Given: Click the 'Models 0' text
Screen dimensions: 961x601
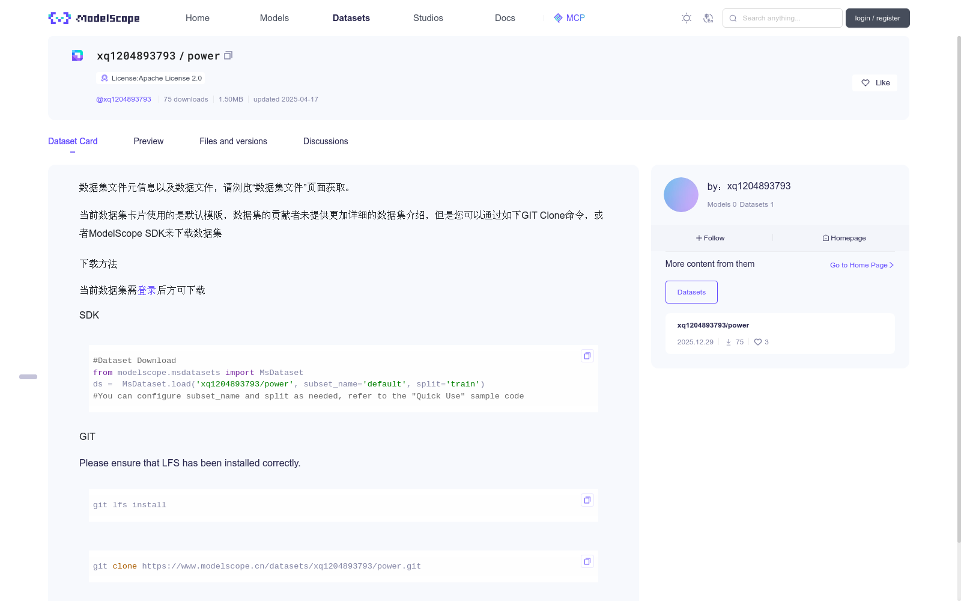Looking at the screenshot, I should tap(721, 204).
